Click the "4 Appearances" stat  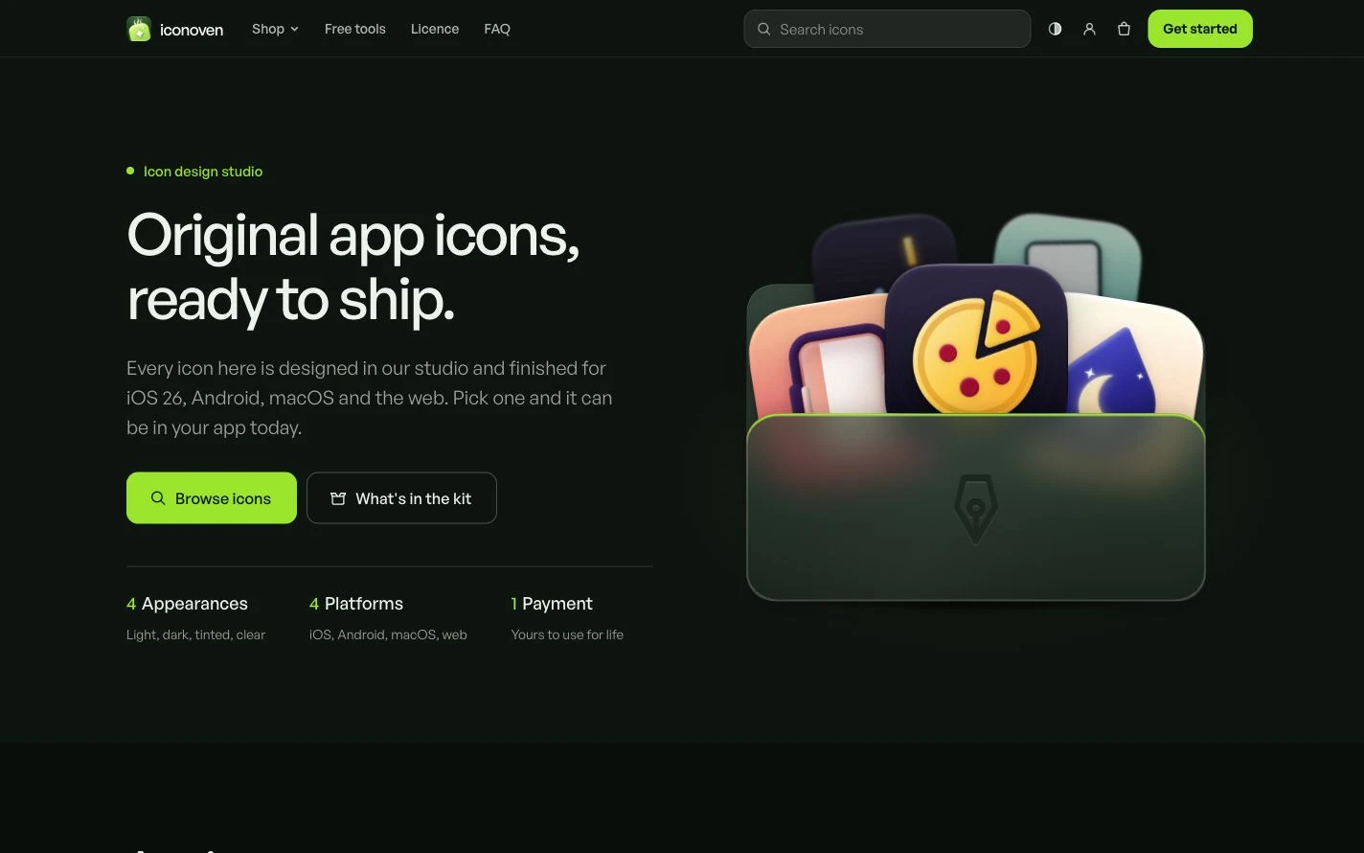(x=187, y=604)
